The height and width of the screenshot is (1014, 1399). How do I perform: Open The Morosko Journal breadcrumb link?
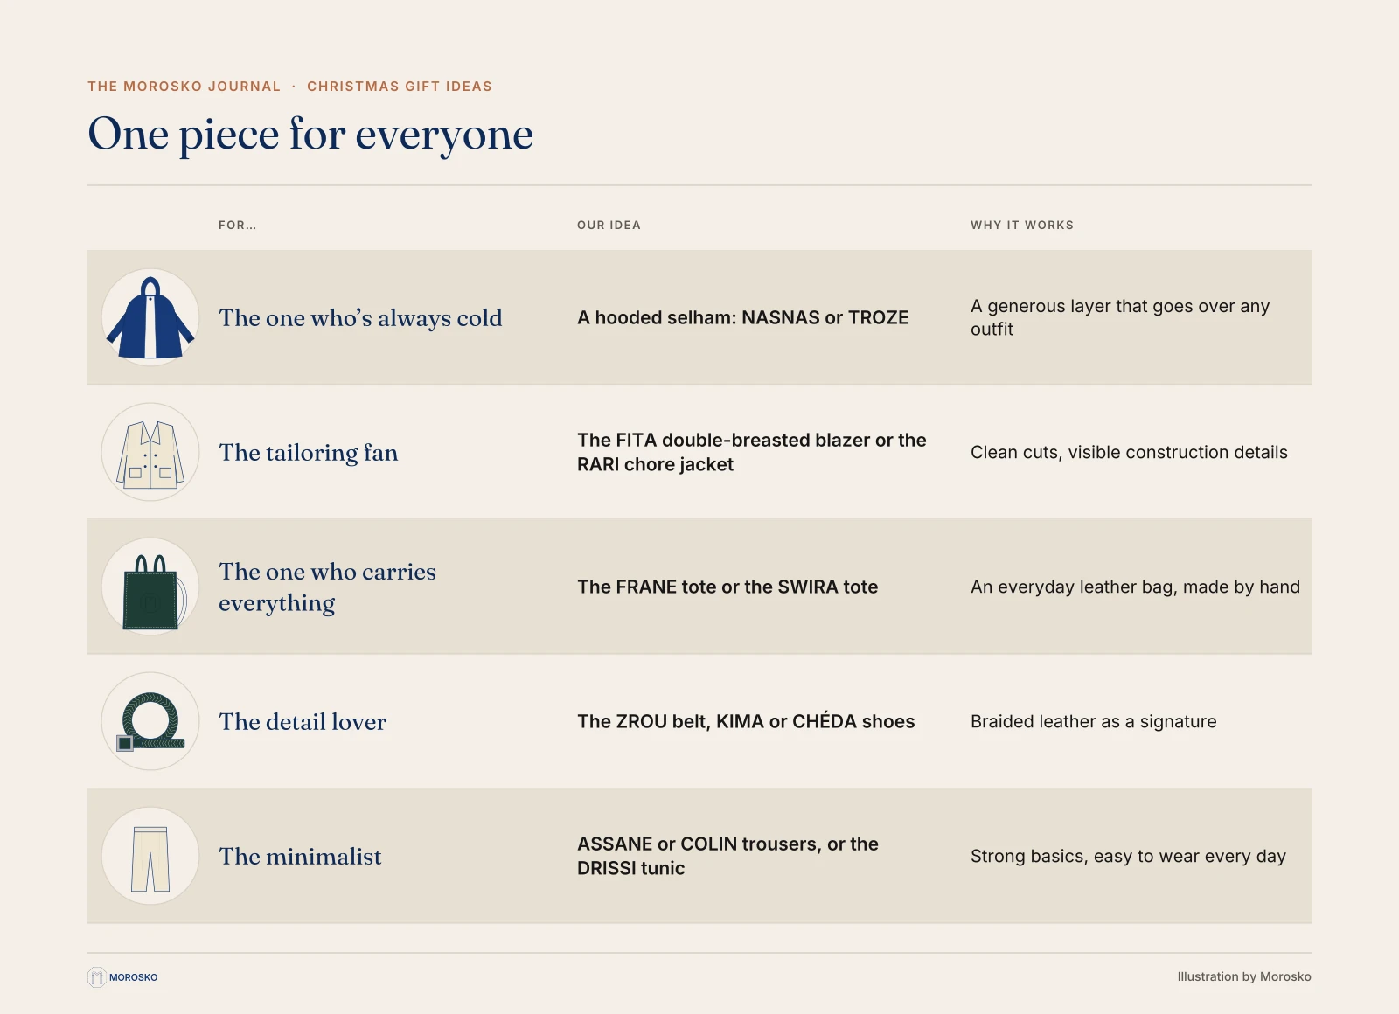[x=184, y=87]
